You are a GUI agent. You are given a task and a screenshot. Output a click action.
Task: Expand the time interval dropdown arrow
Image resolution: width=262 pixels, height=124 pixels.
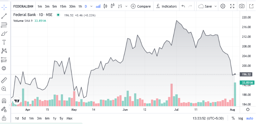(x=91, y=6)
